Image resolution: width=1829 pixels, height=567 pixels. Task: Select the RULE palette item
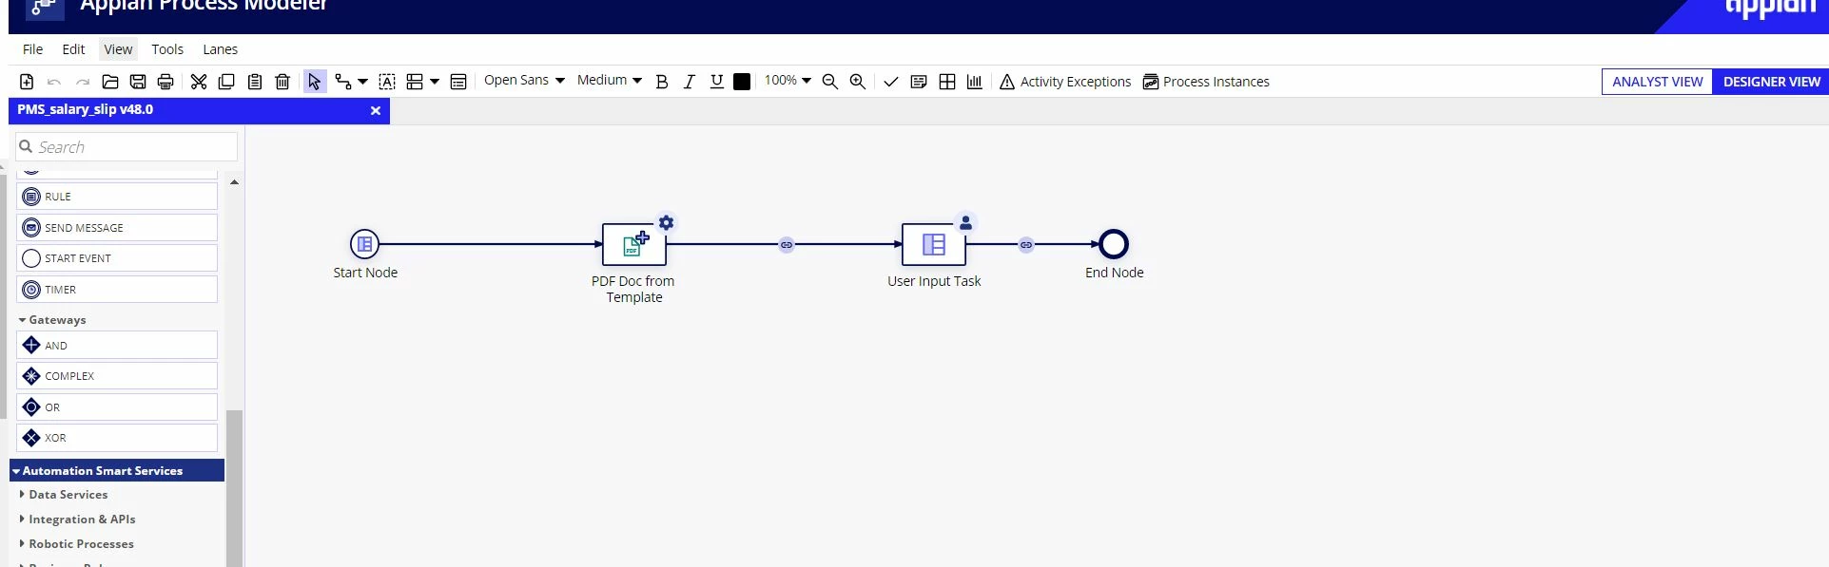pyautogui.click(x=117, y=197)
